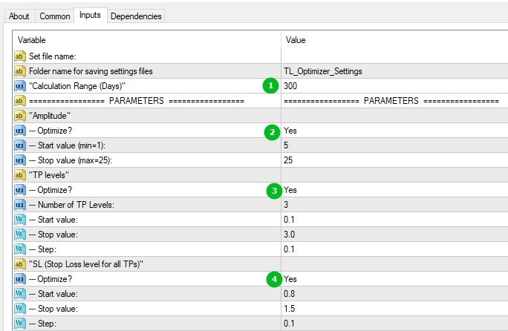
Task: Edit the Number of TP Levels value 3
Action: pyautogui.click(x=394, y=205)
